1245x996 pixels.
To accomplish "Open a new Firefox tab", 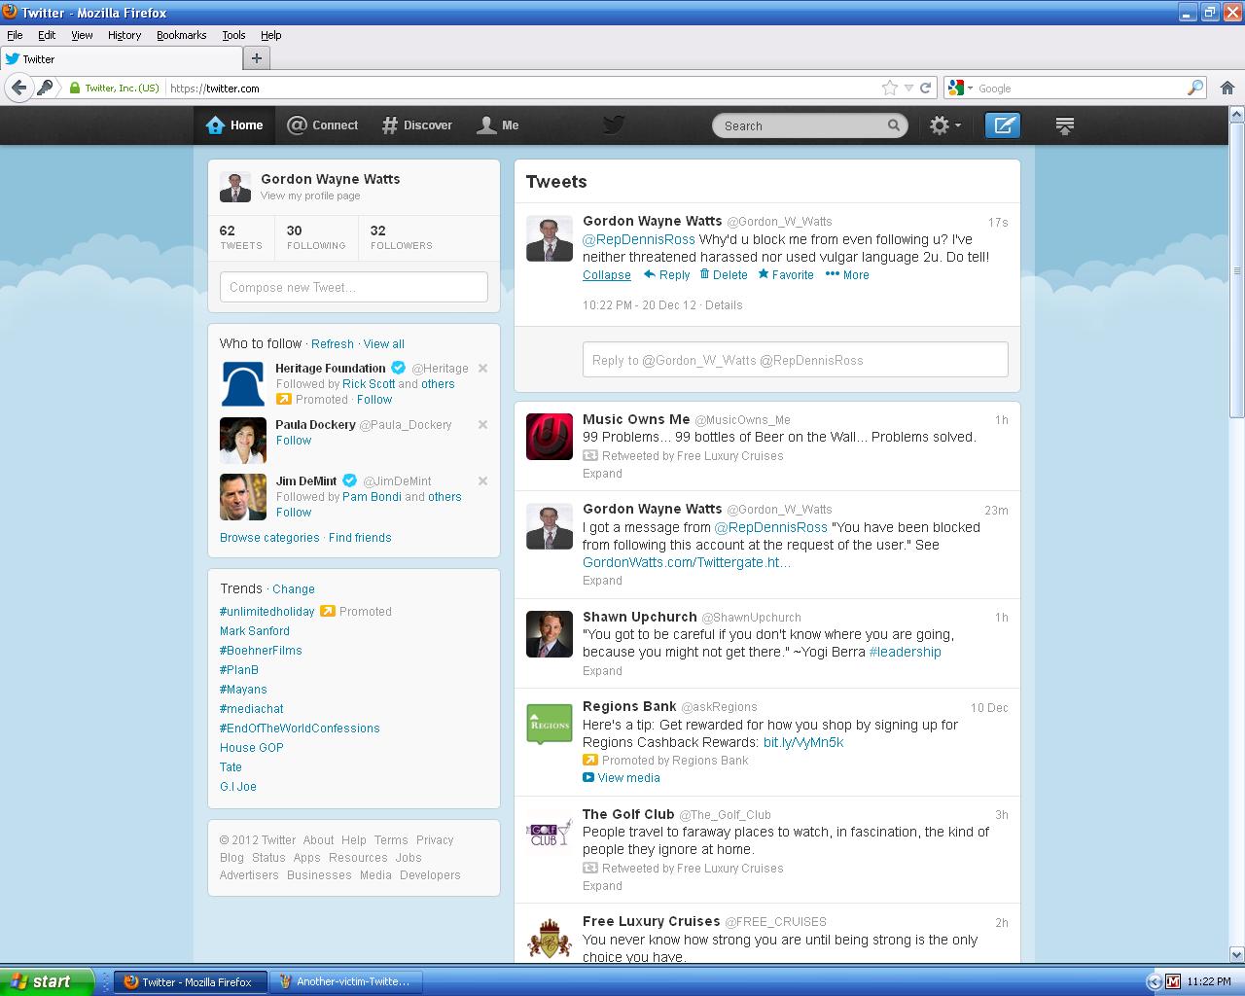I will (x=256, y=58).
